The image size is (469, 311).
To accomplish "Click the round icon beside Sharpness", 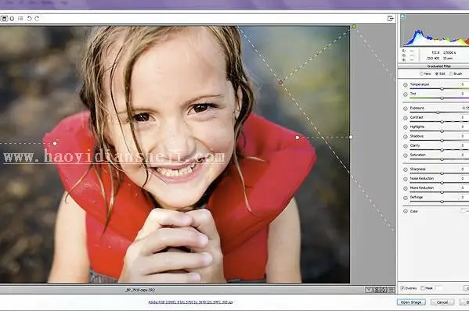I will pos(406,170).
